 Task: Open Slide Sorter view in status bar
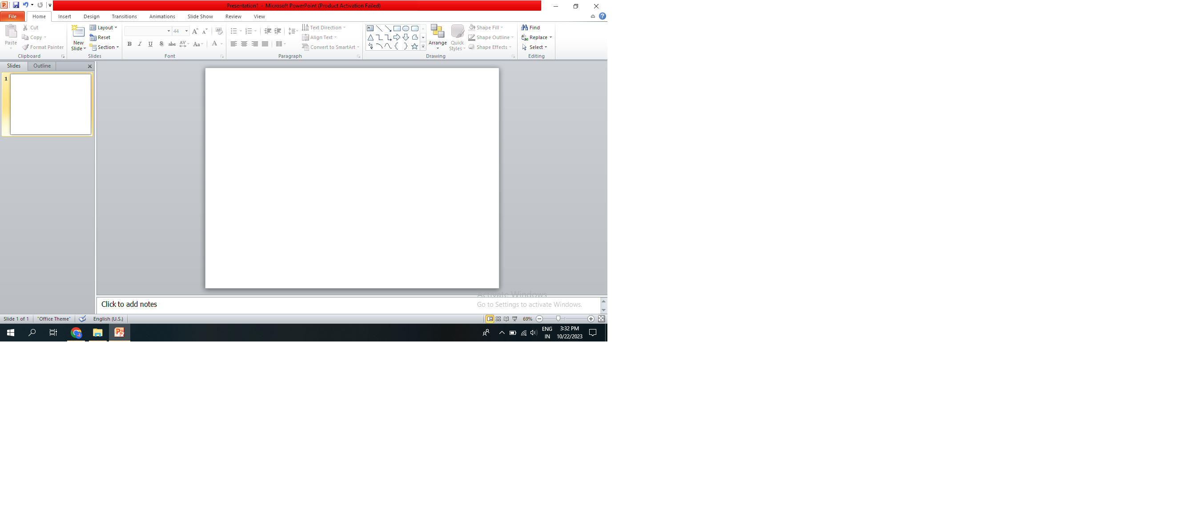coord(498,319)
